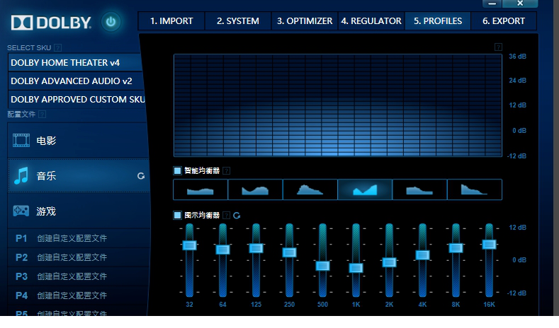Click the 1K equalizer slider handle

coord(356,268)
